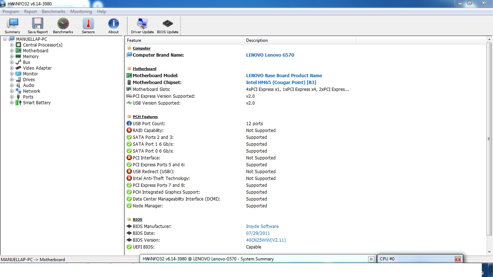
Task: Select the Bus tree node icon
Action: tap(18, 62)
